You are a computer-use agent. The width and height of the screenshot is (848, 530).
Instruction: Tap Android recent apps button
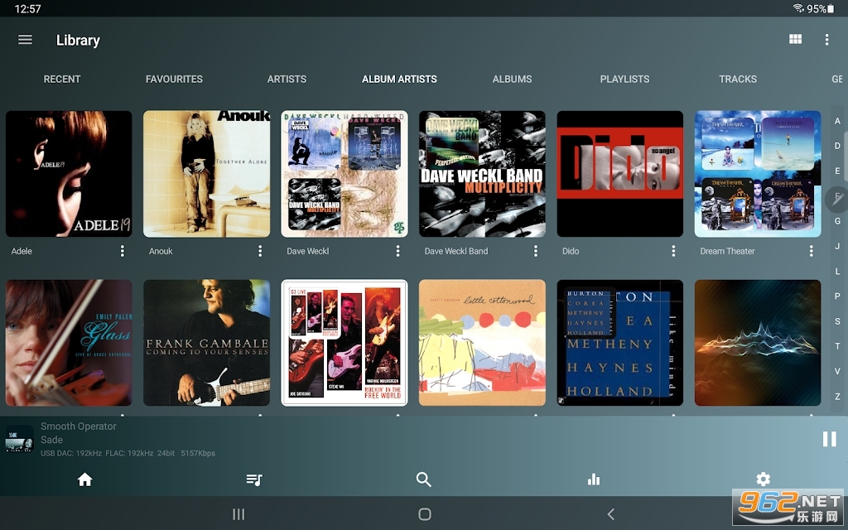pyautogui.click(x=238, y=513)
